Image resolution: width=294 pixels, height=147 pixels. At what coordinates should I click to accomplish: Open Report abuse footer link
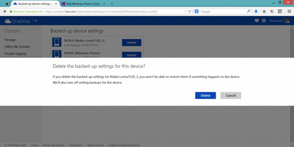tap(95, 145)
